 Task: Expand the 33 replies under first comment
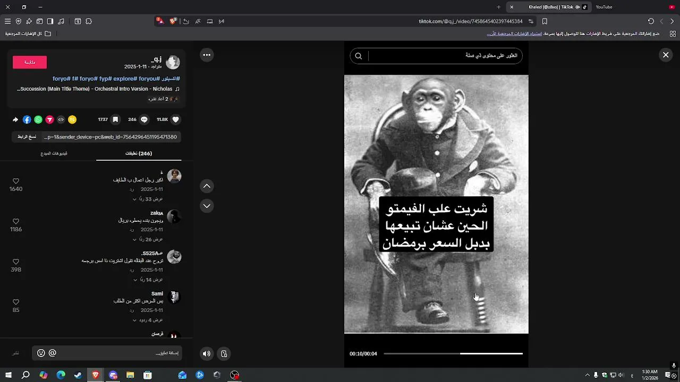(148, 199)
